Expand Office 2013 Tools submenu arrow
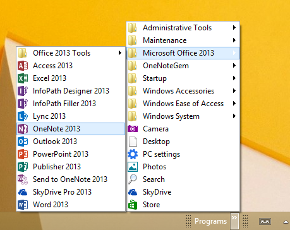This screenshot has width=290, height=230. (x=120, y=53)
